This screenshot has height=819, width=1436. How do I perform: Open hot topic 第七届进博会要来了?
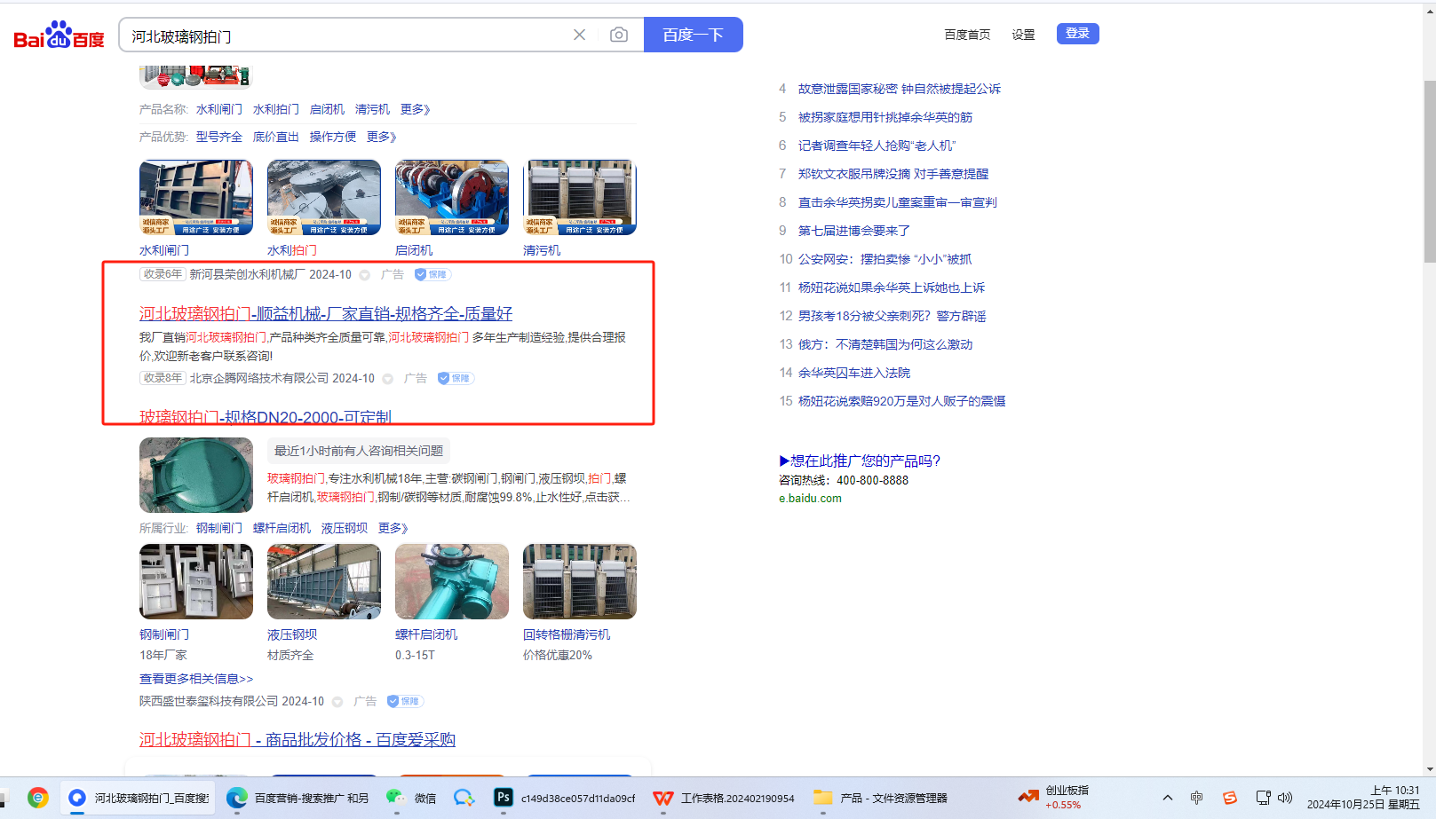854,231
